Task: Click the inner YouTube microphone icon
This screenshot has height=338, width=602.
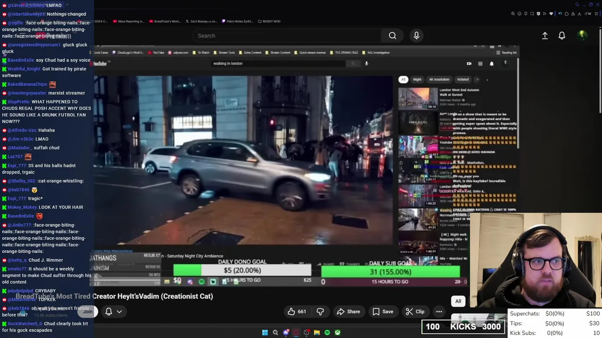Action: coord(366,63)
